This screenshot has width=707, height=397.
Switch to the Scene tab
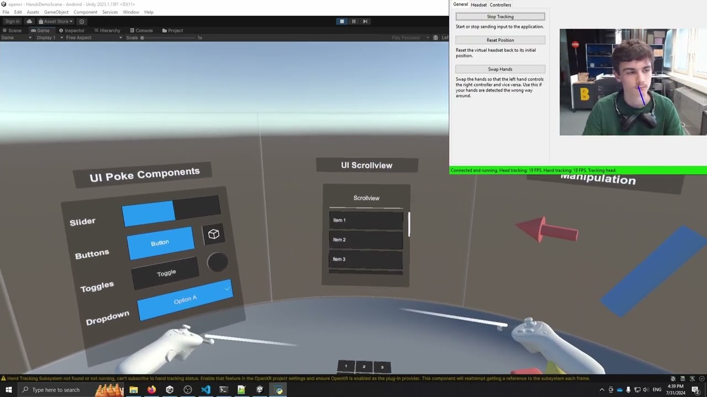pyautogui.click(x=12, y=30)
